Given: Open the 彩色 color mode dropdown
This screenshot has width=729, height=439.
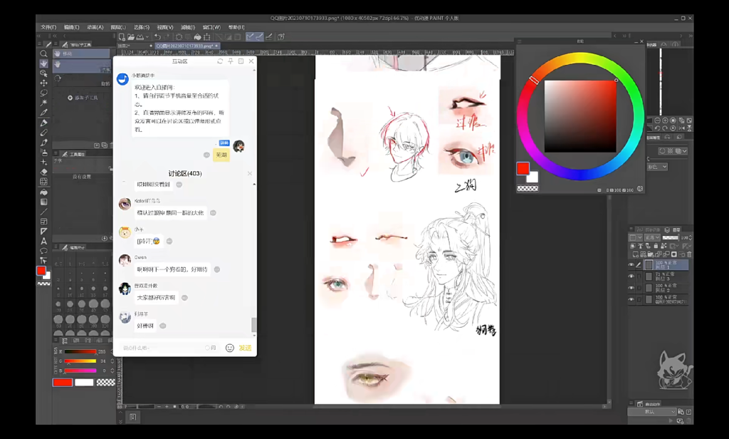Looking at the screenshot, I should 658,167.
